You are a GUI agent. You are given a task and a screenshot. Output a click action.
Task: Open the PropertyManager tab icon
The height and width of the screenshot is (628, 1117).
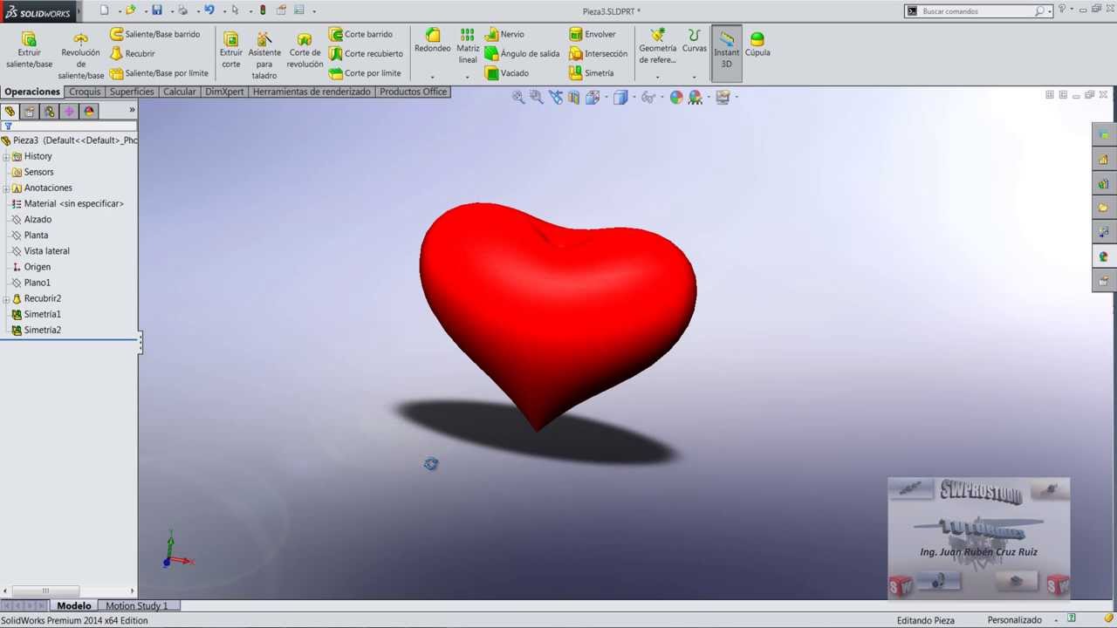pyautogui.click(x=30, y=111)
